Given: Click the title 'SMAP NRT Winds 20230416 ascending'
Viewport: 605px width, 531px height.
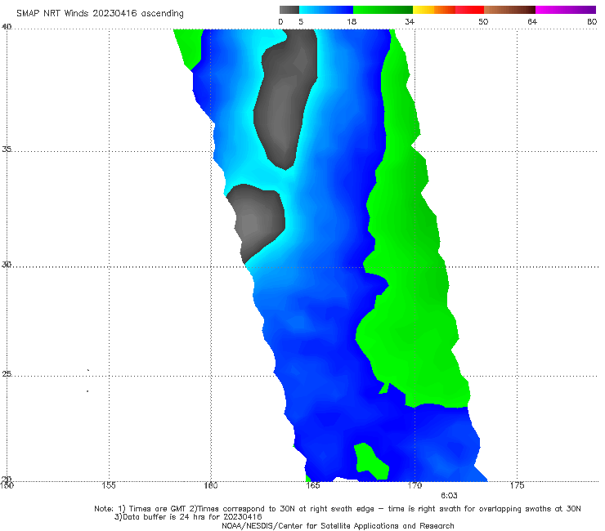Looking at the screenshot, I should click(100, 14).
